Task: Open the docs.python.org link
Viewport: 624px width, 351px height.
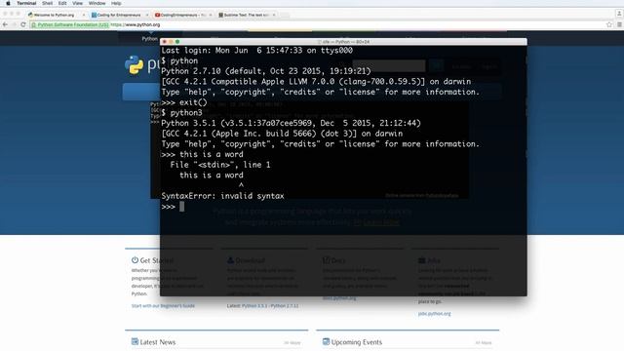Action: pyautogui.click(x=339, y=297)
